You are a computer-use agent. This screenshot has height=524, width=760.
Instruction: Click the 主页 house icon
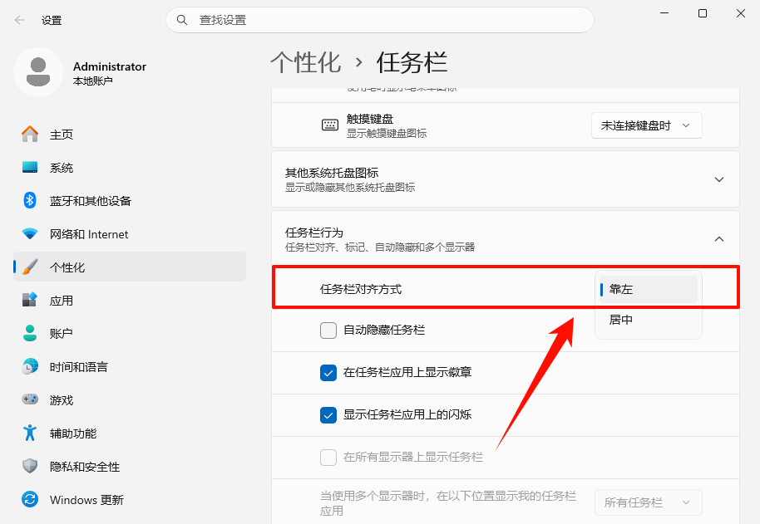click(x=30, y=134)
